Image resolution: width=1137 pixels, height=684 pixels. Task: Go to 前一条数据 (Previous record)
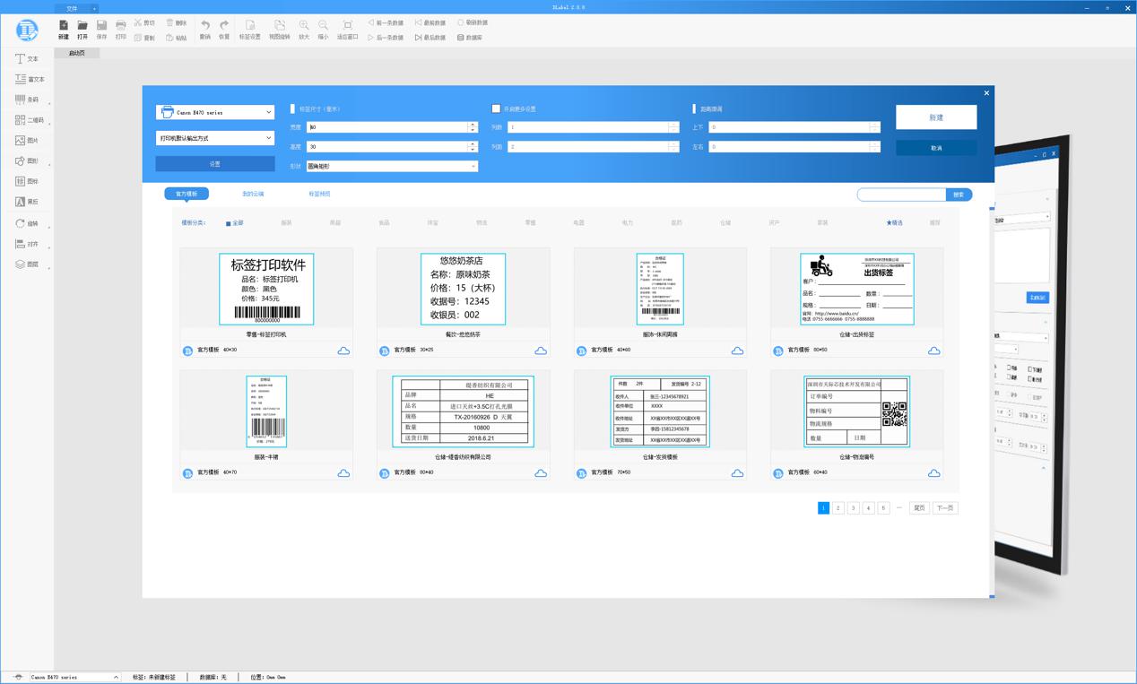click(x=386, y=22)
